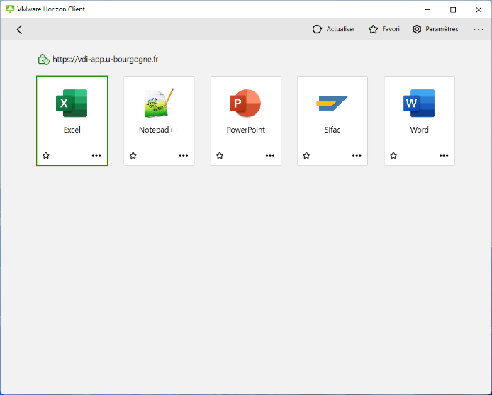Click the secure connection lock icon
Viewport: 492px width, 395px height.
coord(44,59)
